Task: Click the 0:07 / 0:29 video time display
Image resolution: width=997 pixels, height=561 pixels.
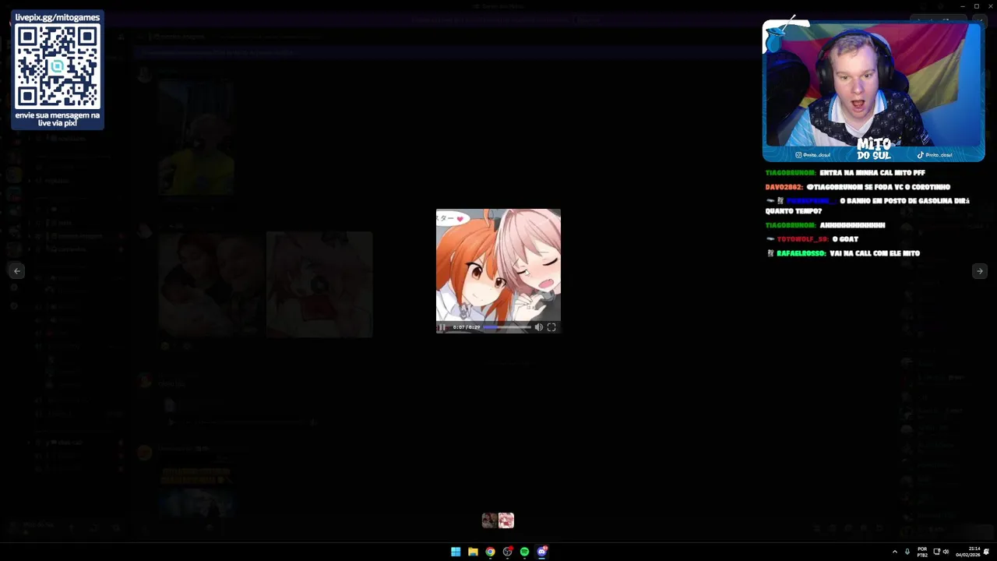Action: click(x=466, y=327)
